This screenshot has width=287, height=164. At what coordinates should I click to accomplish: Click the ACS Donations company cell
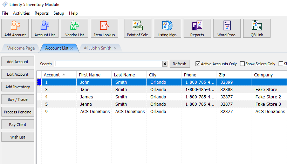269,111
